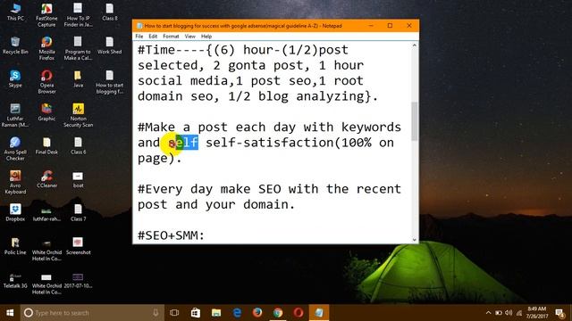Open the Notepad Edit menu
The width and height of the screenshot is (572, 321).
(153, 37)
